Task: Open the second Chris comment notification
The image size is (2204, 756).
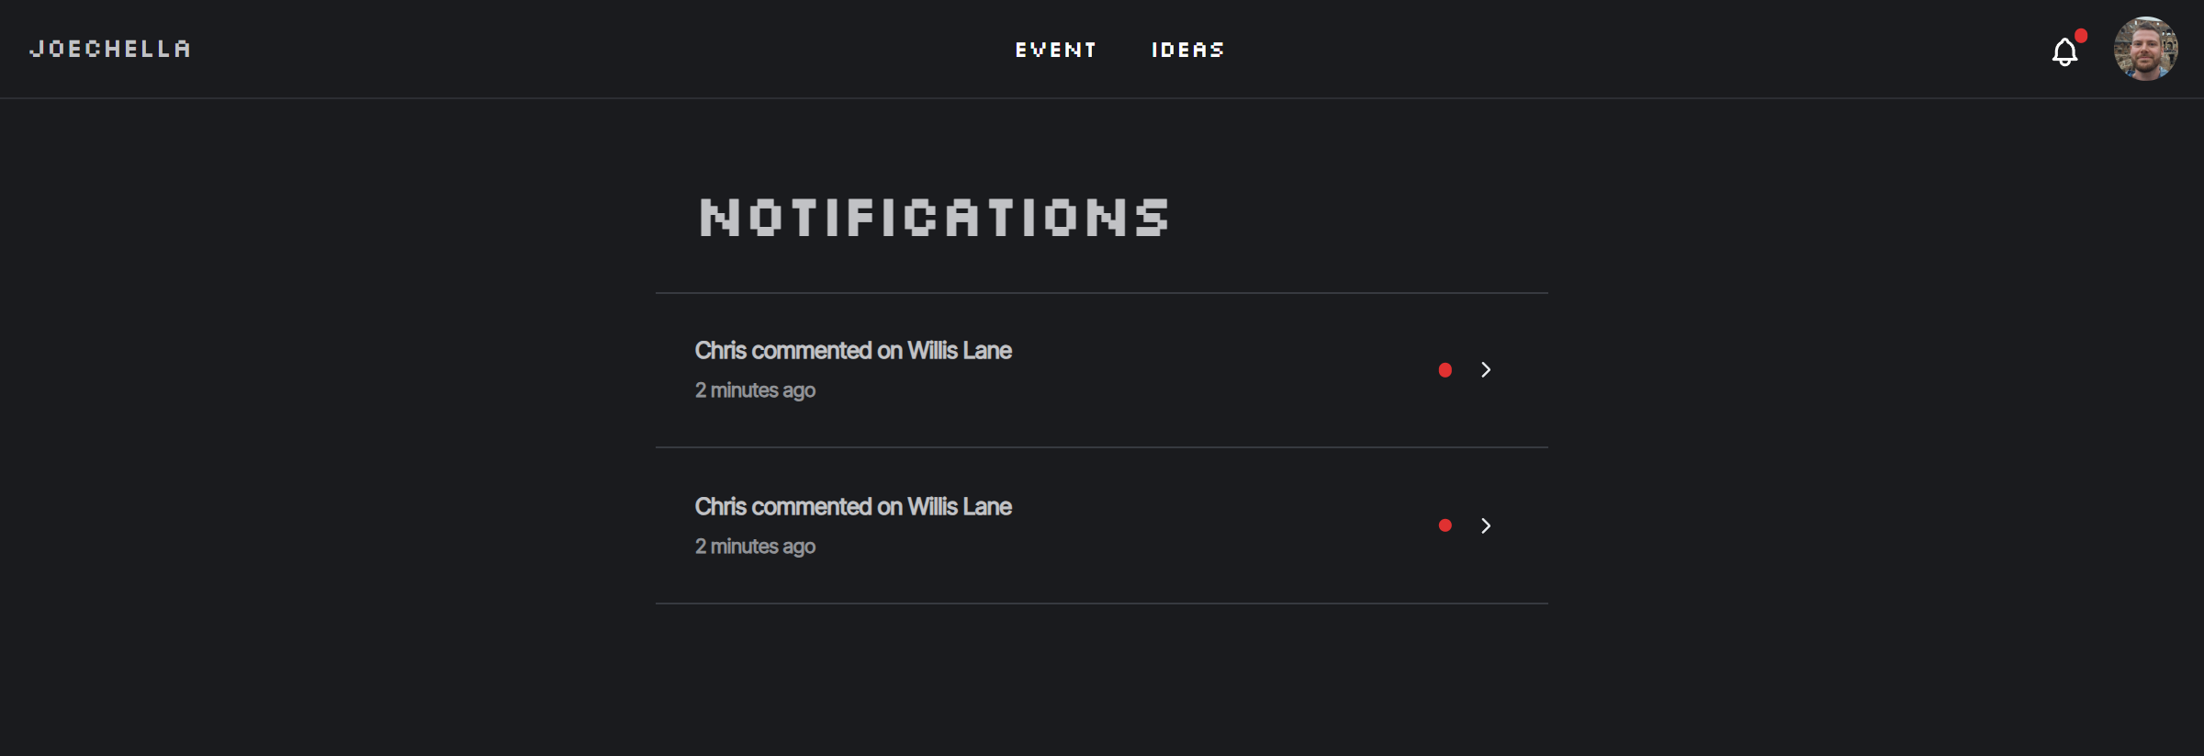Action: [x=852, y=506]
